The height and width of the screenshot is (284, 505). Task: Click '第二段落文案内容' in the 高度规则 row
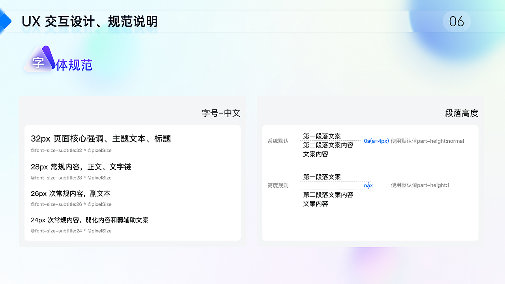point(328,195)
